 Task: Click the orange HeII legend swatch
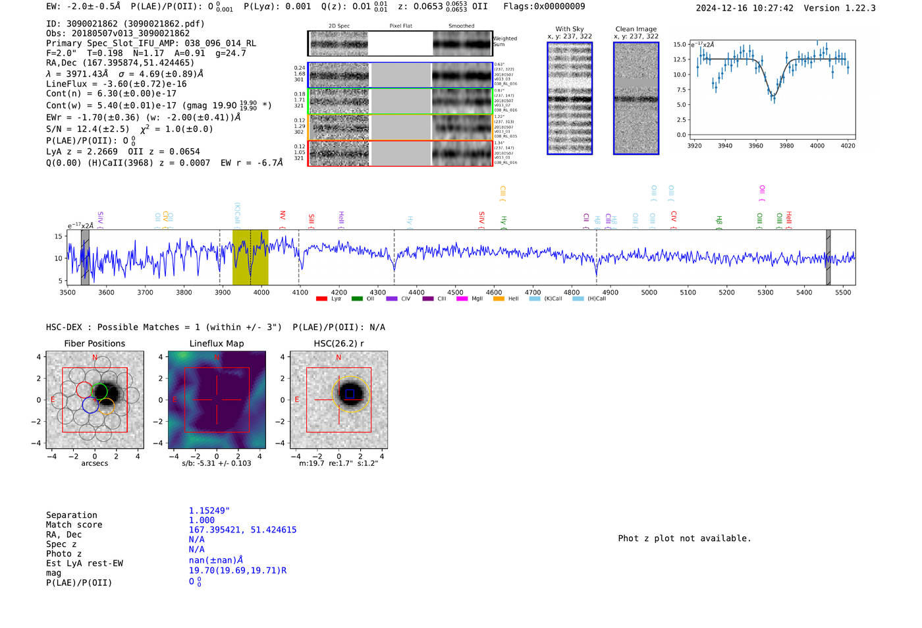click(x=499, y=299)
